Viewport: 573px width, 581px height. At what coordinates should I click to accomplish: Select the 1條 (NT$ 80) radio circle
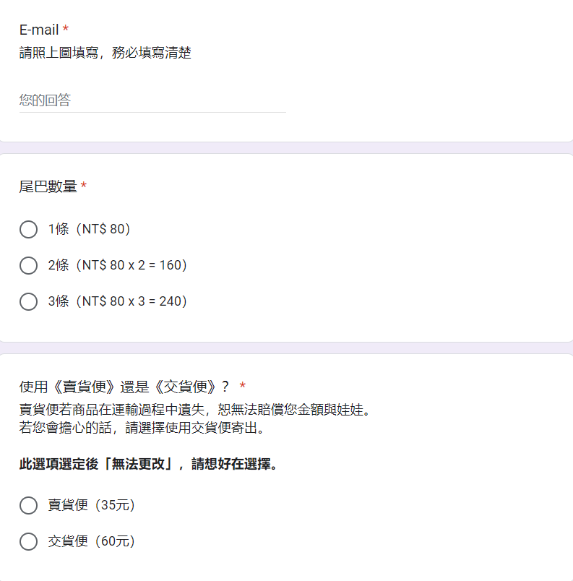point(28,229)
